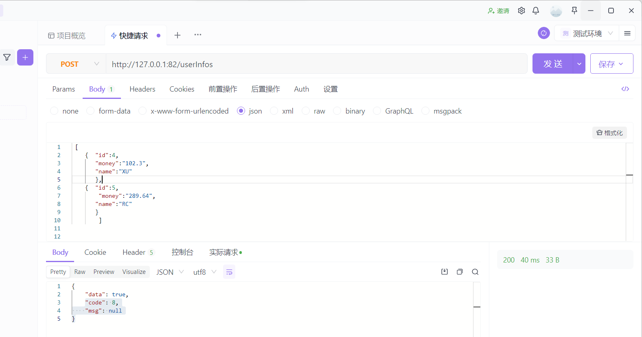
Task: Toggle the word wrap icon
Action: pos(229,272)
